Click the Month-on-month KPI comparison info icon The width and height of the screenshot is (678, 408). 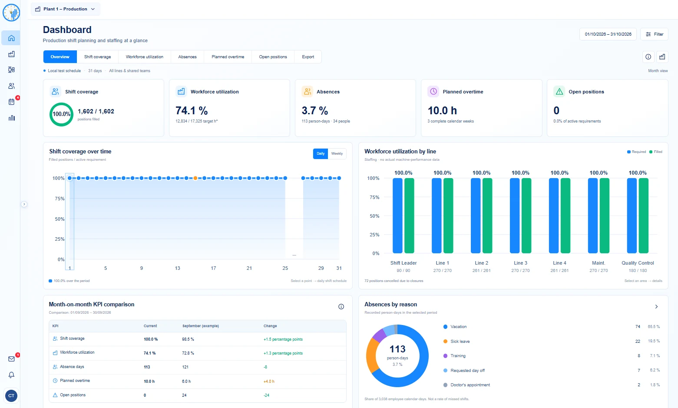[x=341, y=307]
